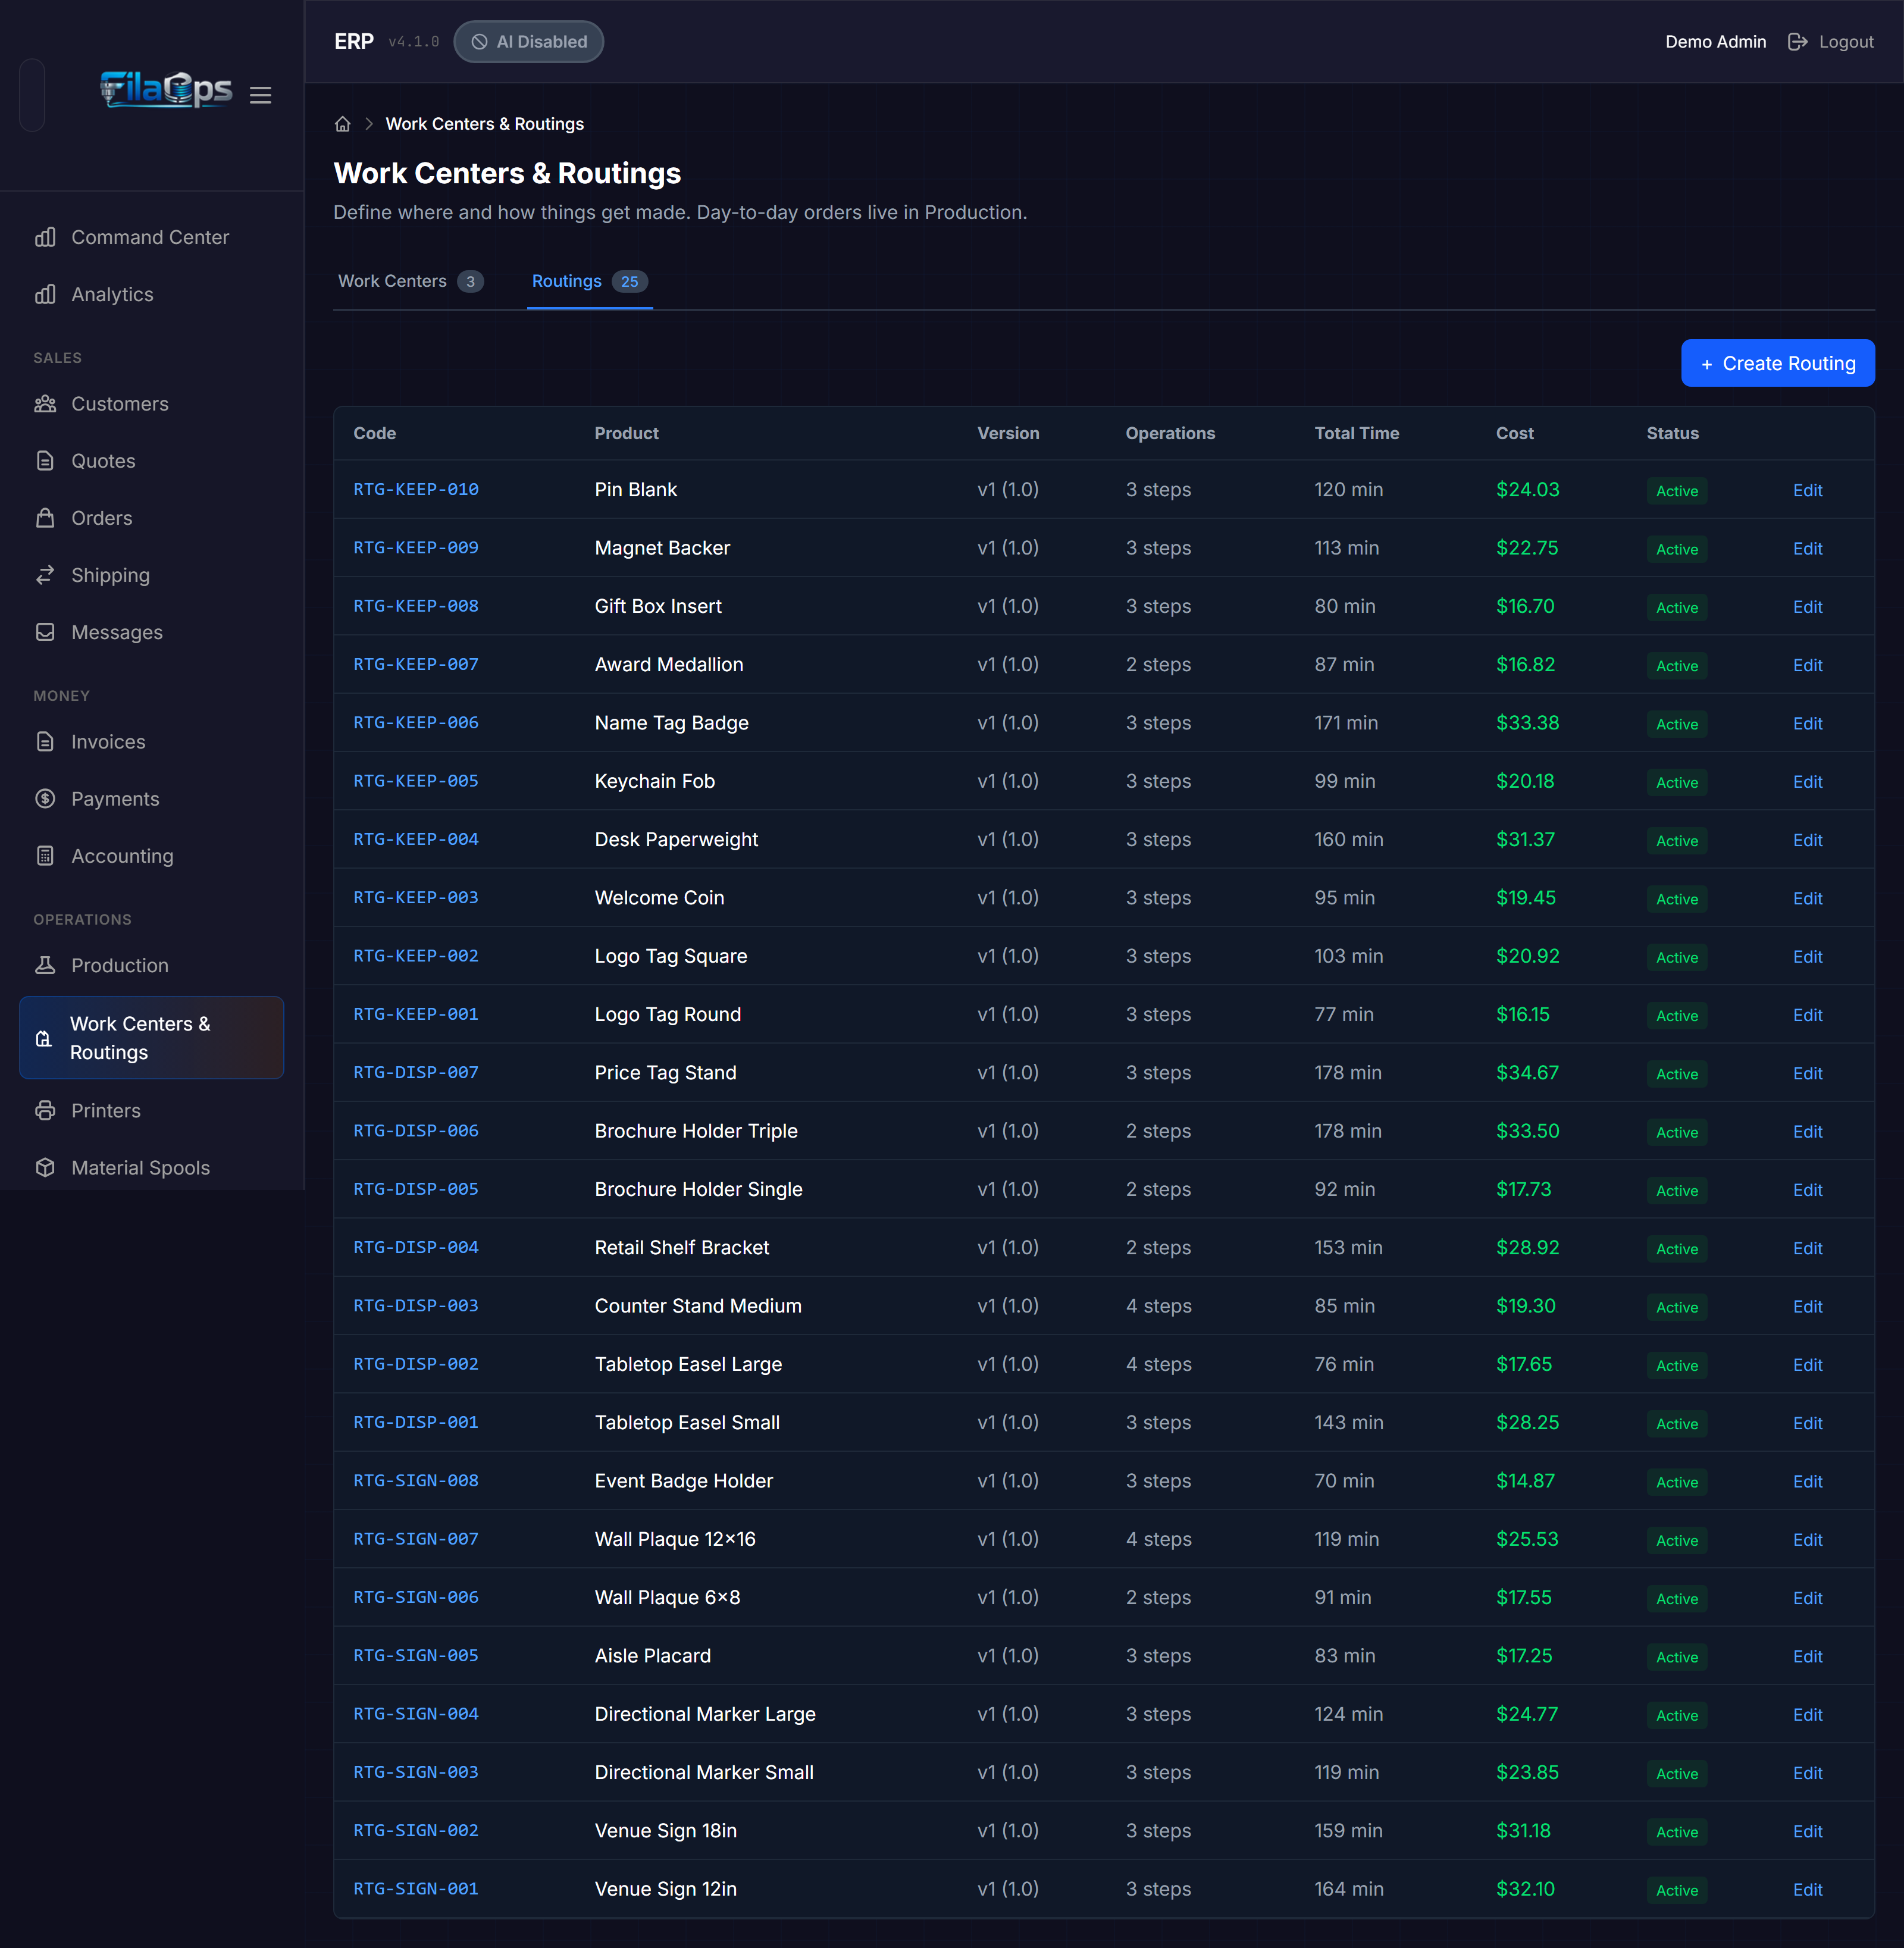Click the Work Centers & Routings breadcrumb
Screen dimensions: 1904x1948
pyautogui.click(x=485, y=124)
